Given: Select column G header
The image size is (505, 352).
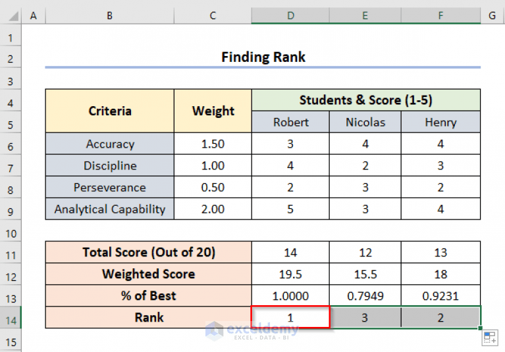Looking at the screenshot, I should point(492,15).
